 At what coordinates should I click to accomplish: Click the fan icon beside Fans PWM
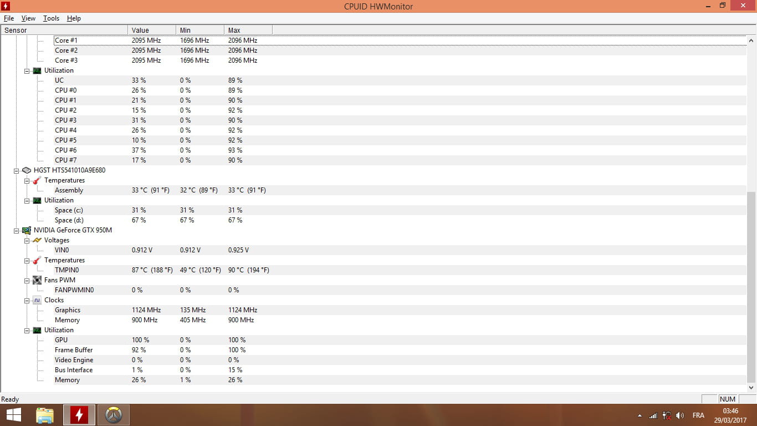37,280
